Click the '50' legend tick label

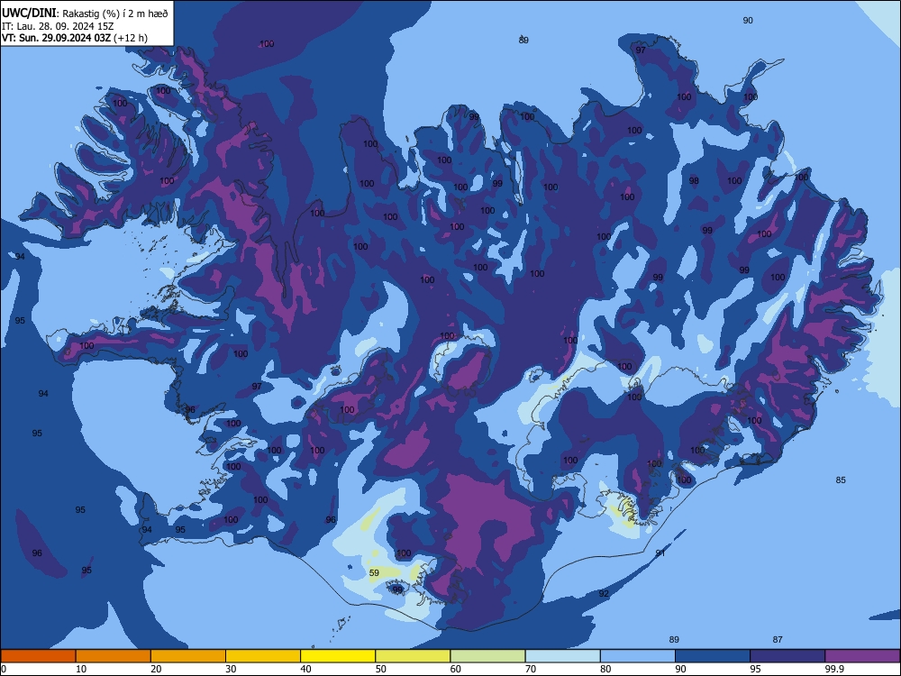(x=380, y=669)
